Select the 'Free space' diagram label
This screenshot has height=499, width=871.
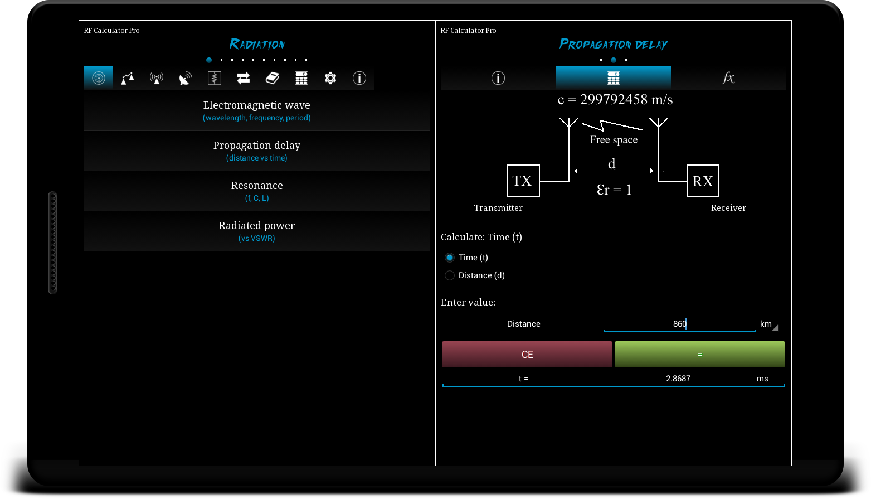coord(614,140)
